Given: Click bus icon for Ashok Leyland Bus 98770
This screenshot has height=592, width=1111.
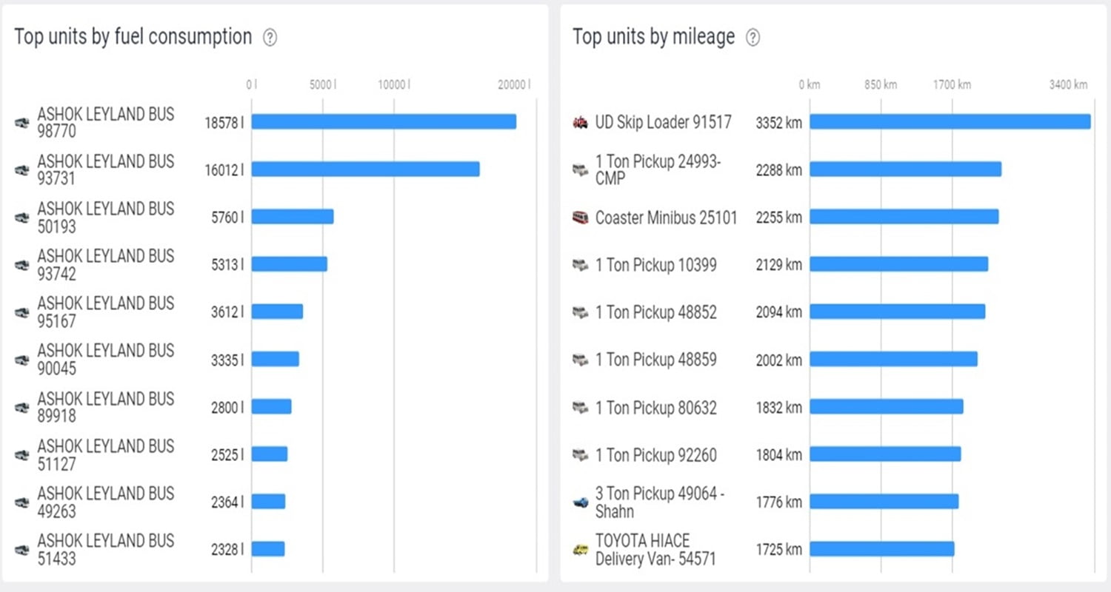Looking at the screenshot, I should click(x=22, y=123).
